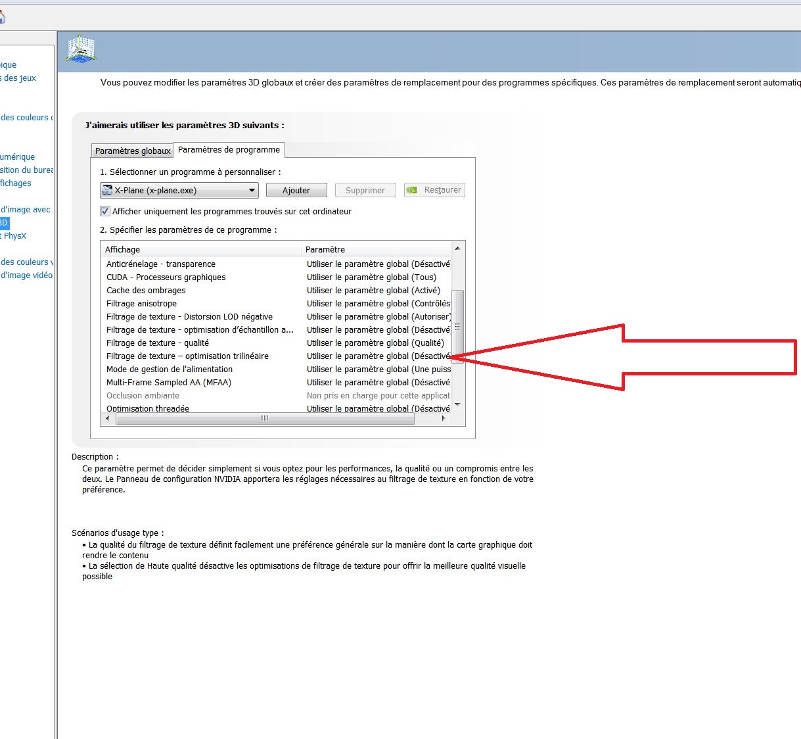
Task: Toggle 'Afficher uniquement les programmes trouvés' checkbox
Action: coord(105,211)
